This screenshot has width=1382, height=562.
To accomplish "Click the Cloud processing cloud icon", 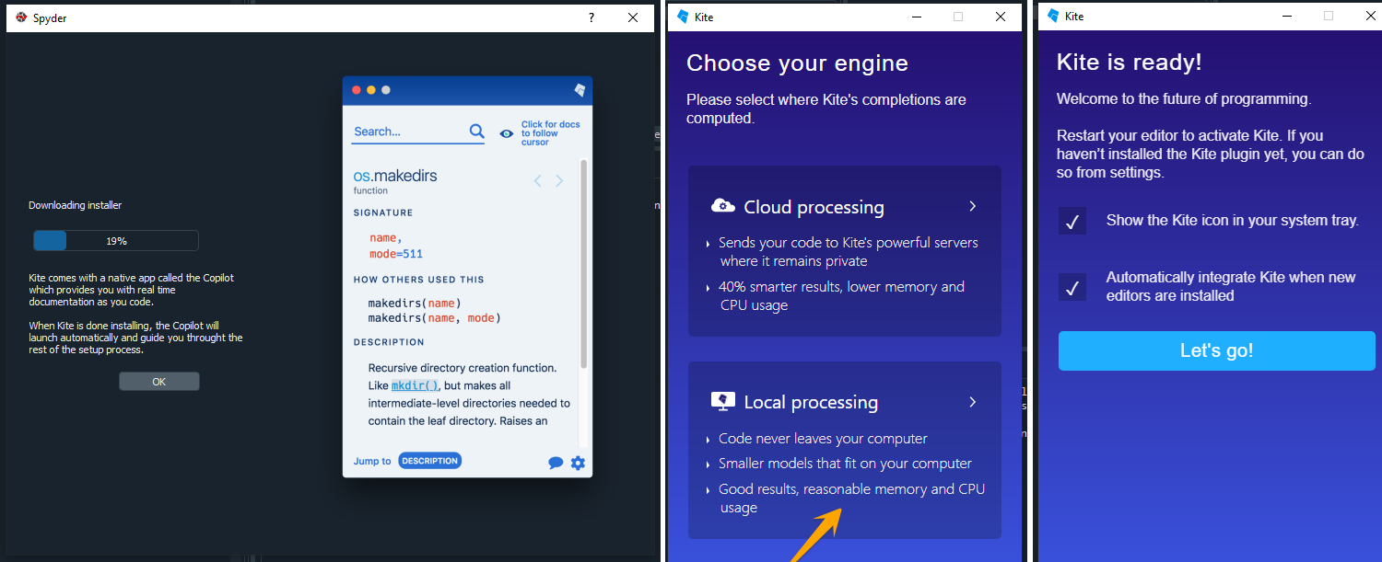I will (723, 206).
